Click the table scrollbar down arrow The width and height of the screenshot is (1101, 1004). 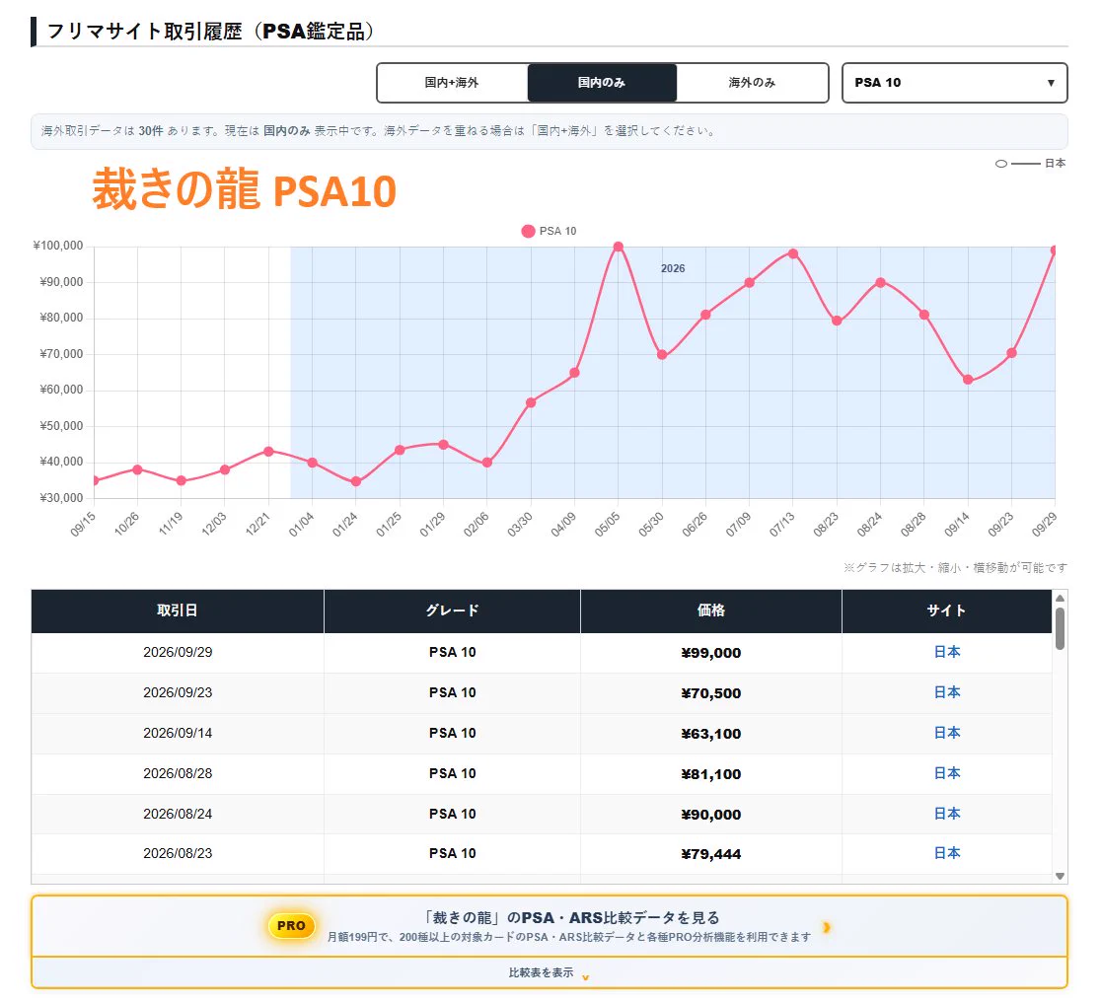pyautogui.click(x=1061, y=876)
